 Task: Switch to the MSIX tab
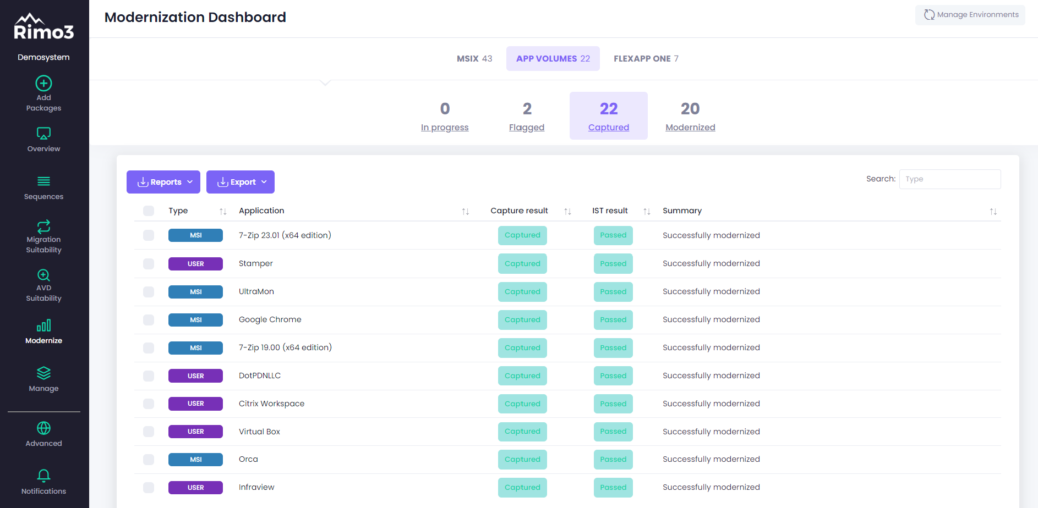[x=474, y=59]
